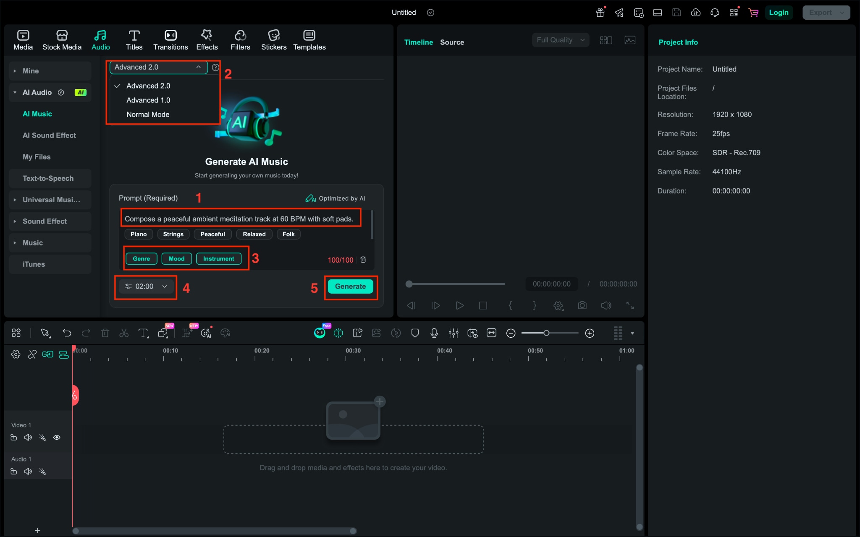Viewport: 860px width, 537px height.
Task: Click Optimized by AI option
Action: (335, 198)
